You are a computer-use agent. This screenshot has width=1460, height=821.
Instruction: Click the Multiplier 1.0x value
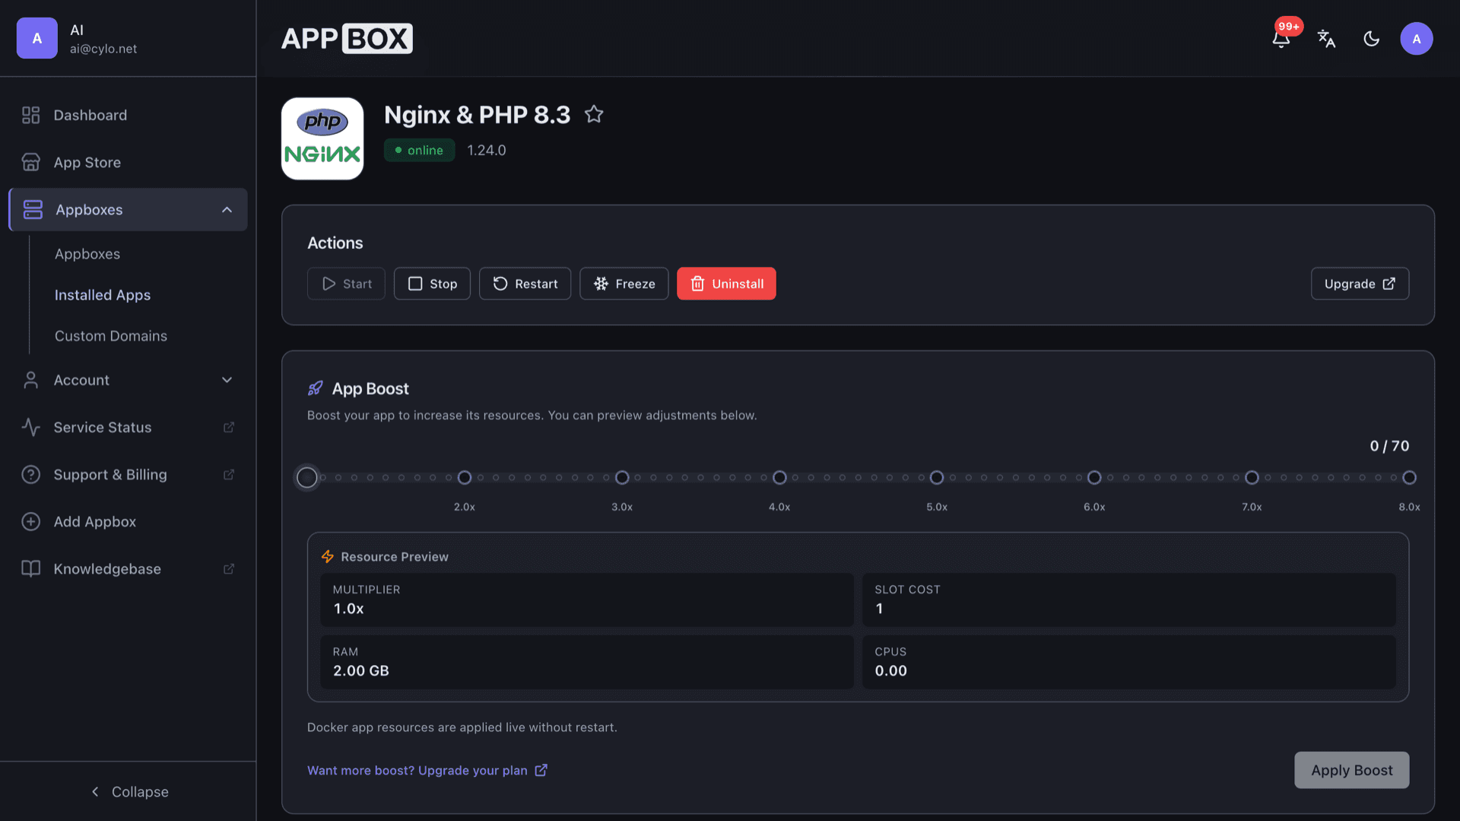coord(349,609)
